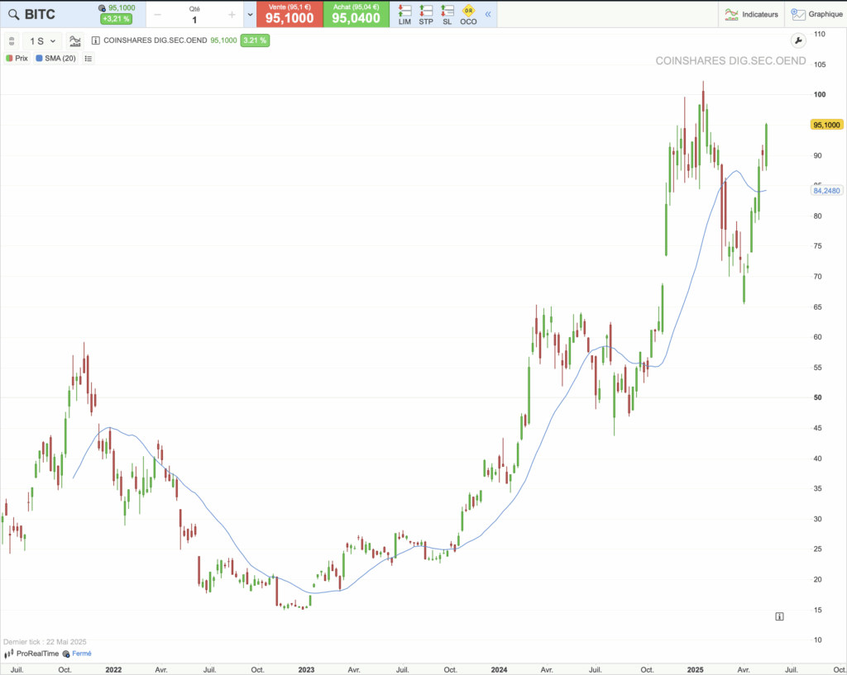Open chart settings with the wrench icon
Viewport: 847px width, 675px height.
click(x=798, y=40)
